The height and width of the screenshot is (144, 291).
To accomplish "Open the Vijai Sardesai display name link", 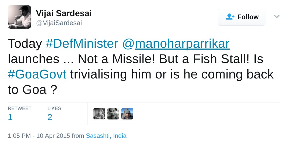I will 64,13.
